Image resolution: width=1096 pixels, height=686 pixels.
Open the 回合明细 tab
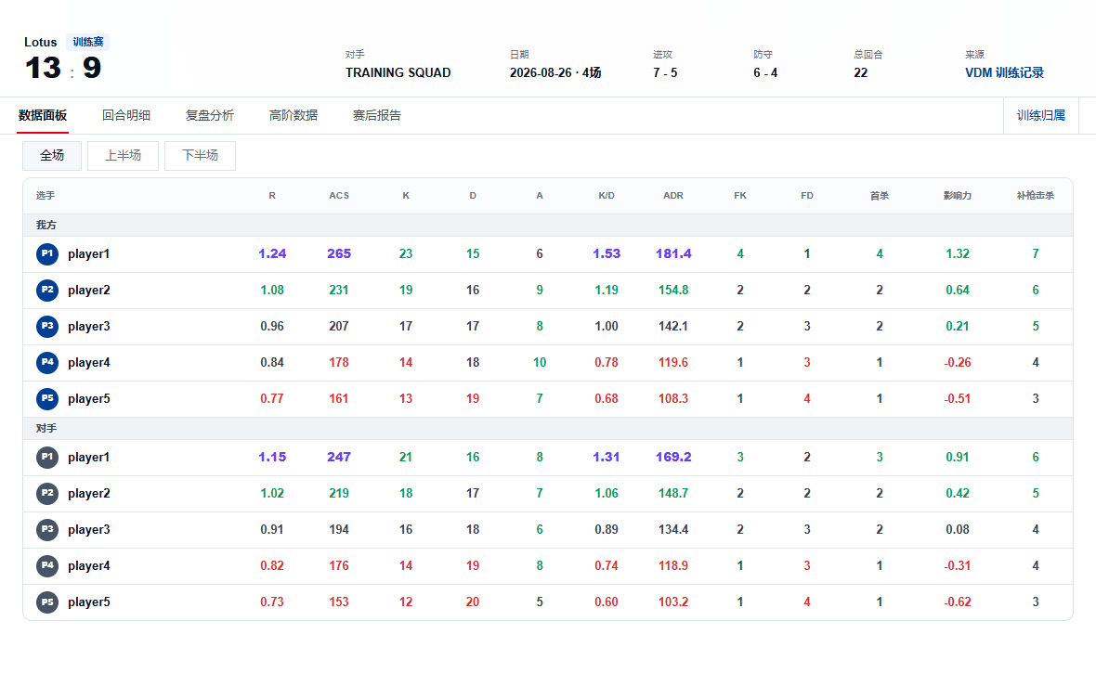click(x=126, y=115)
